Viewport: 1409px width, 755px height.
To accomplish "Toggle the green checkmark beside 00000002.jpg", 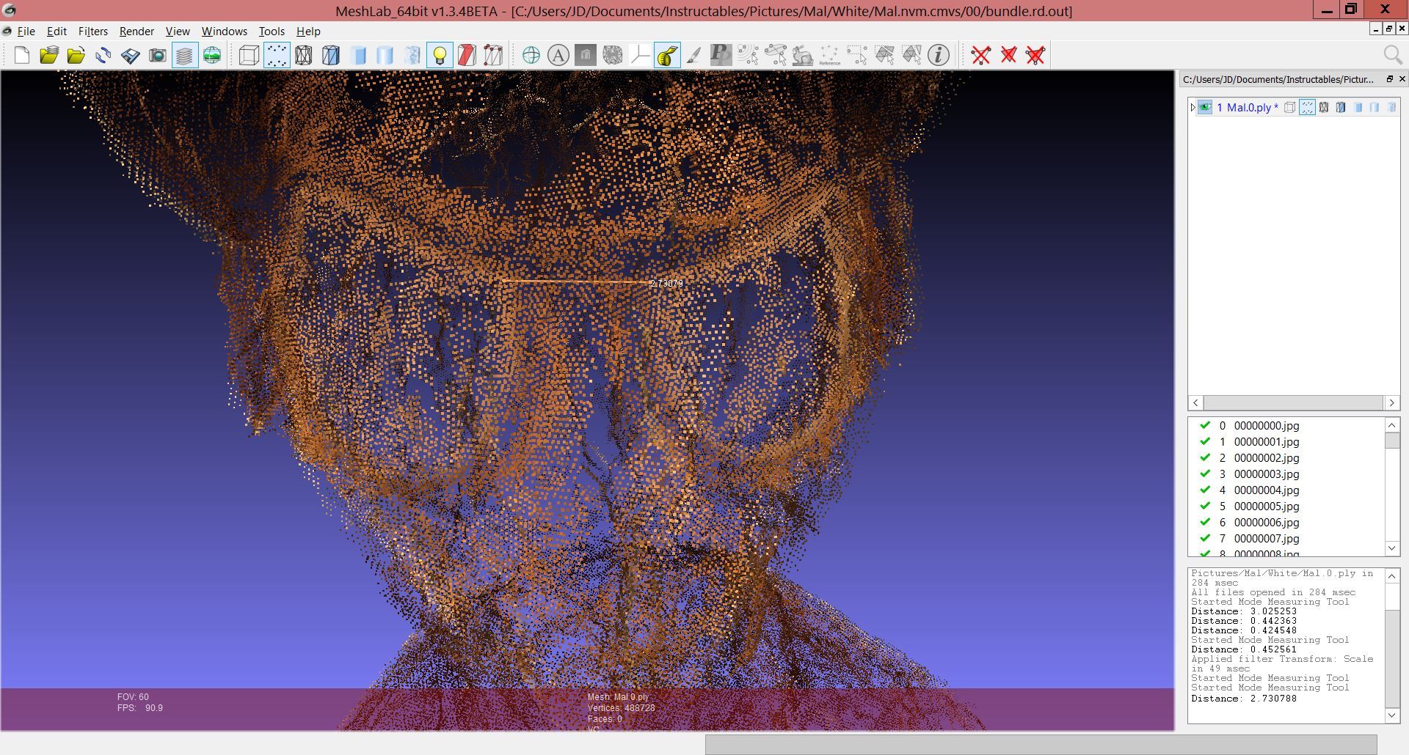I will point(1206,457).
